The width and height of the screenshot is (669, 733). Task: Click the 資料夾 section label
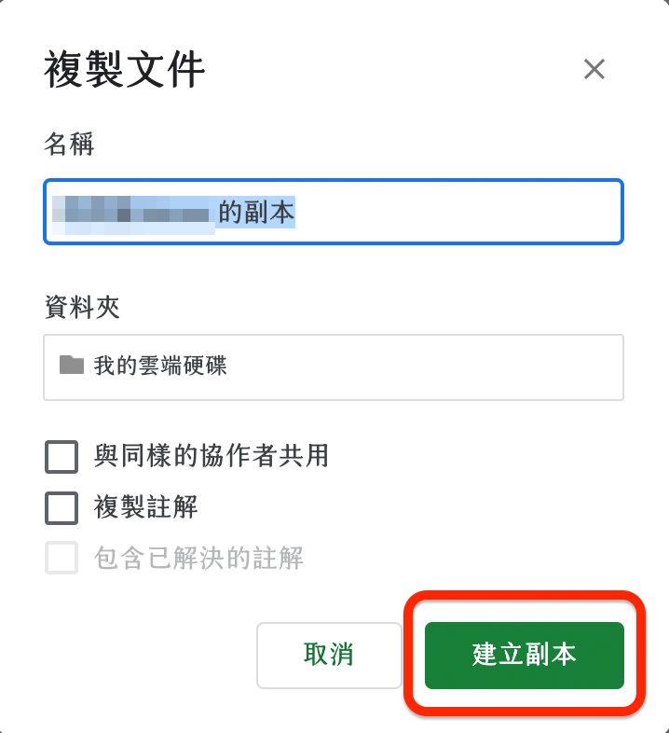click(82, 307)
